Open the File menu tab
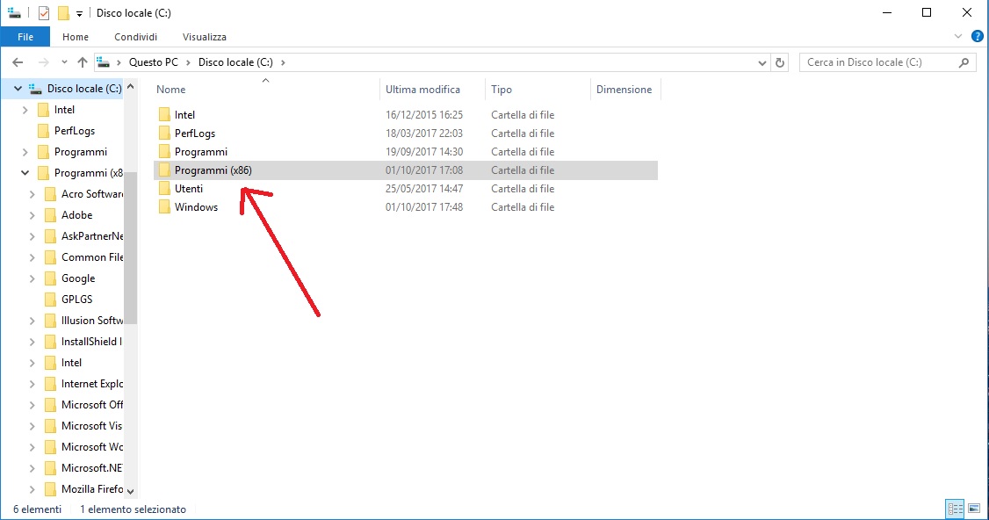The image size is (989, 520). [25, 37]
